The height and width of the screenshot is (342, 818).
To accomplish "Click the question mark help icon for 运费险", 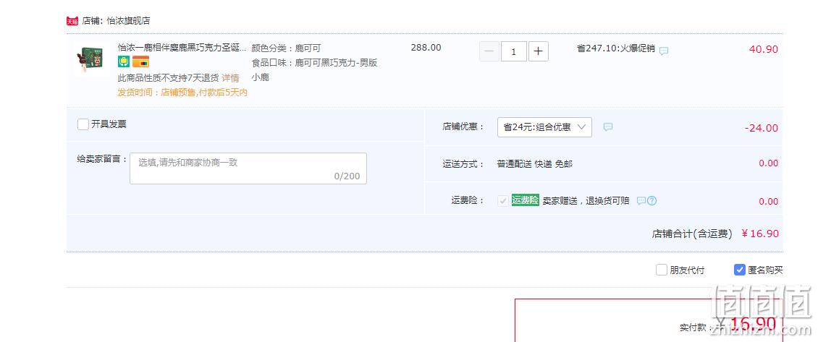I will 652,201.
